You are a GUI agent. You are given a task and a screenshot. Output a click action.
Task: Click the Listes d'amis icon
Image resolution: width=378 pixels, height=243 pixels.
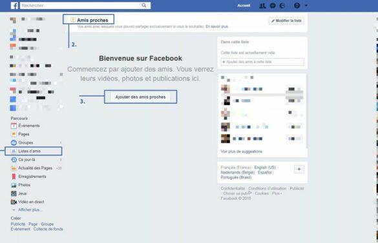(x=14, y=151)
